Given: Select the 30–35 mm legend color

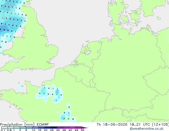Looking at the screenshot, I should click(x=60, y=128).
